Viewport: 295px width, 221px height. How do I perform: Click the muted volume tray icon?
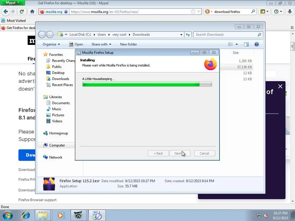pyautogui.click(x=266, y=216)
